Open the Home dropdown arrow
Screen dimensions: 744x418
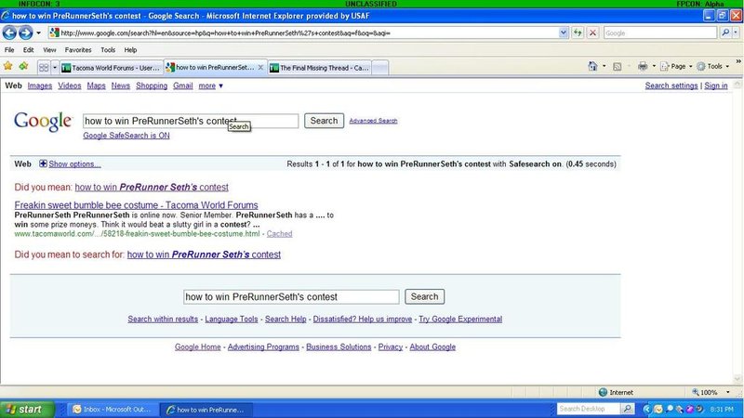604,66
